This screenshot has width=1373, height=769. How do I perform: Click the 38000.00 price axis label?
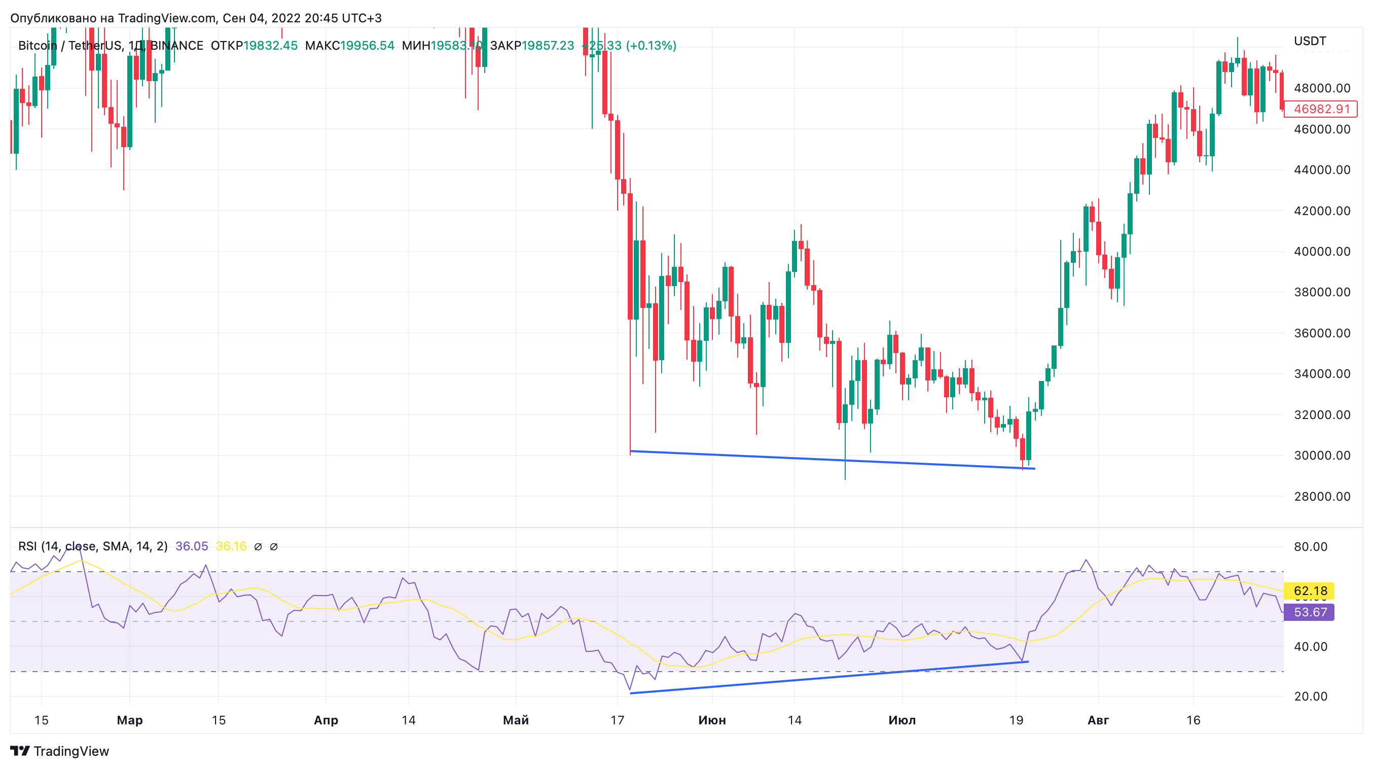[x=1322, y=292]
